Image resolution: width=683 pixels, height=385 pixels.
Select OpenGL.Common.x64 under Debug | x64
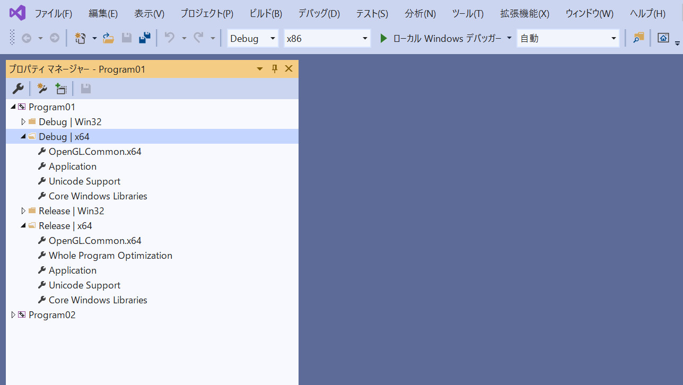tap(95, 152)
